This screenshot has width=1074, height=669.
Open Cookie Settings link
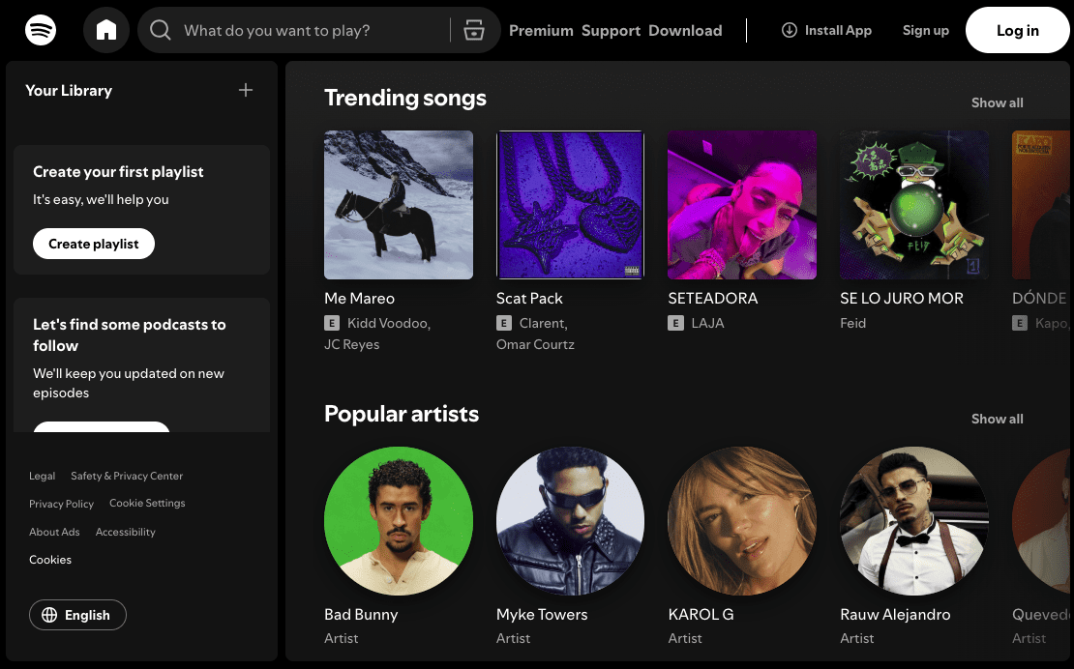coord(147,503)
